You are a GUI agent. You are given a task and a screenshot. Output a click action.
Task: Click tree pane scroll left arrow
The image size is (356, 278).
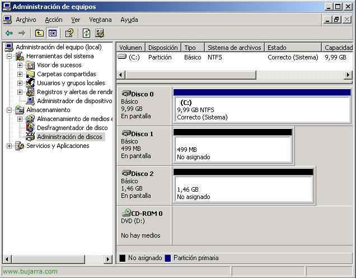7,259
